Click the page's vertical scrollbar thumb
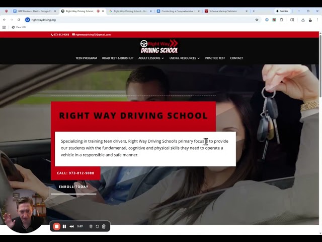 pos(320,66)
